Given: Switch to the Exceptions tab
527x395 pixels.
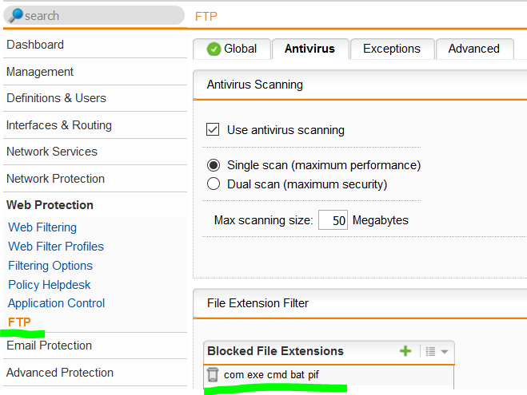Looking at the screenshot, I should pyautogui.click(x=392, y=49).
